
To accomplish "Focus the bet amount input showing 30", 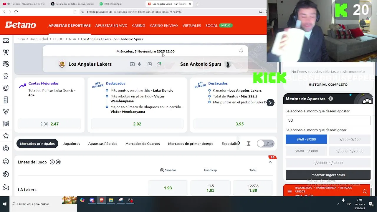I will (328, 120).
